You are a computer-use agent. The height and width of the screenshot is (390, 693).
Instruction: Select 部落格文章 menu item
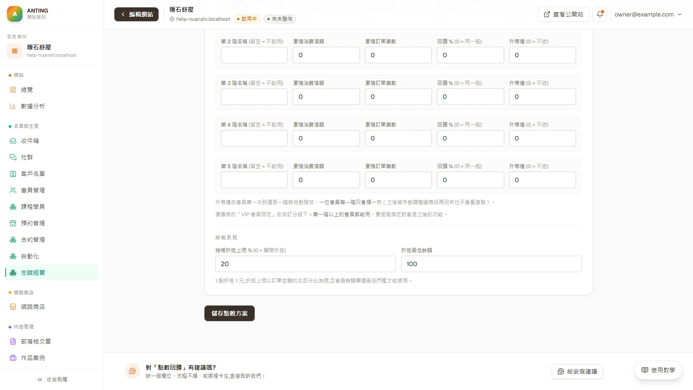(52, 341)
